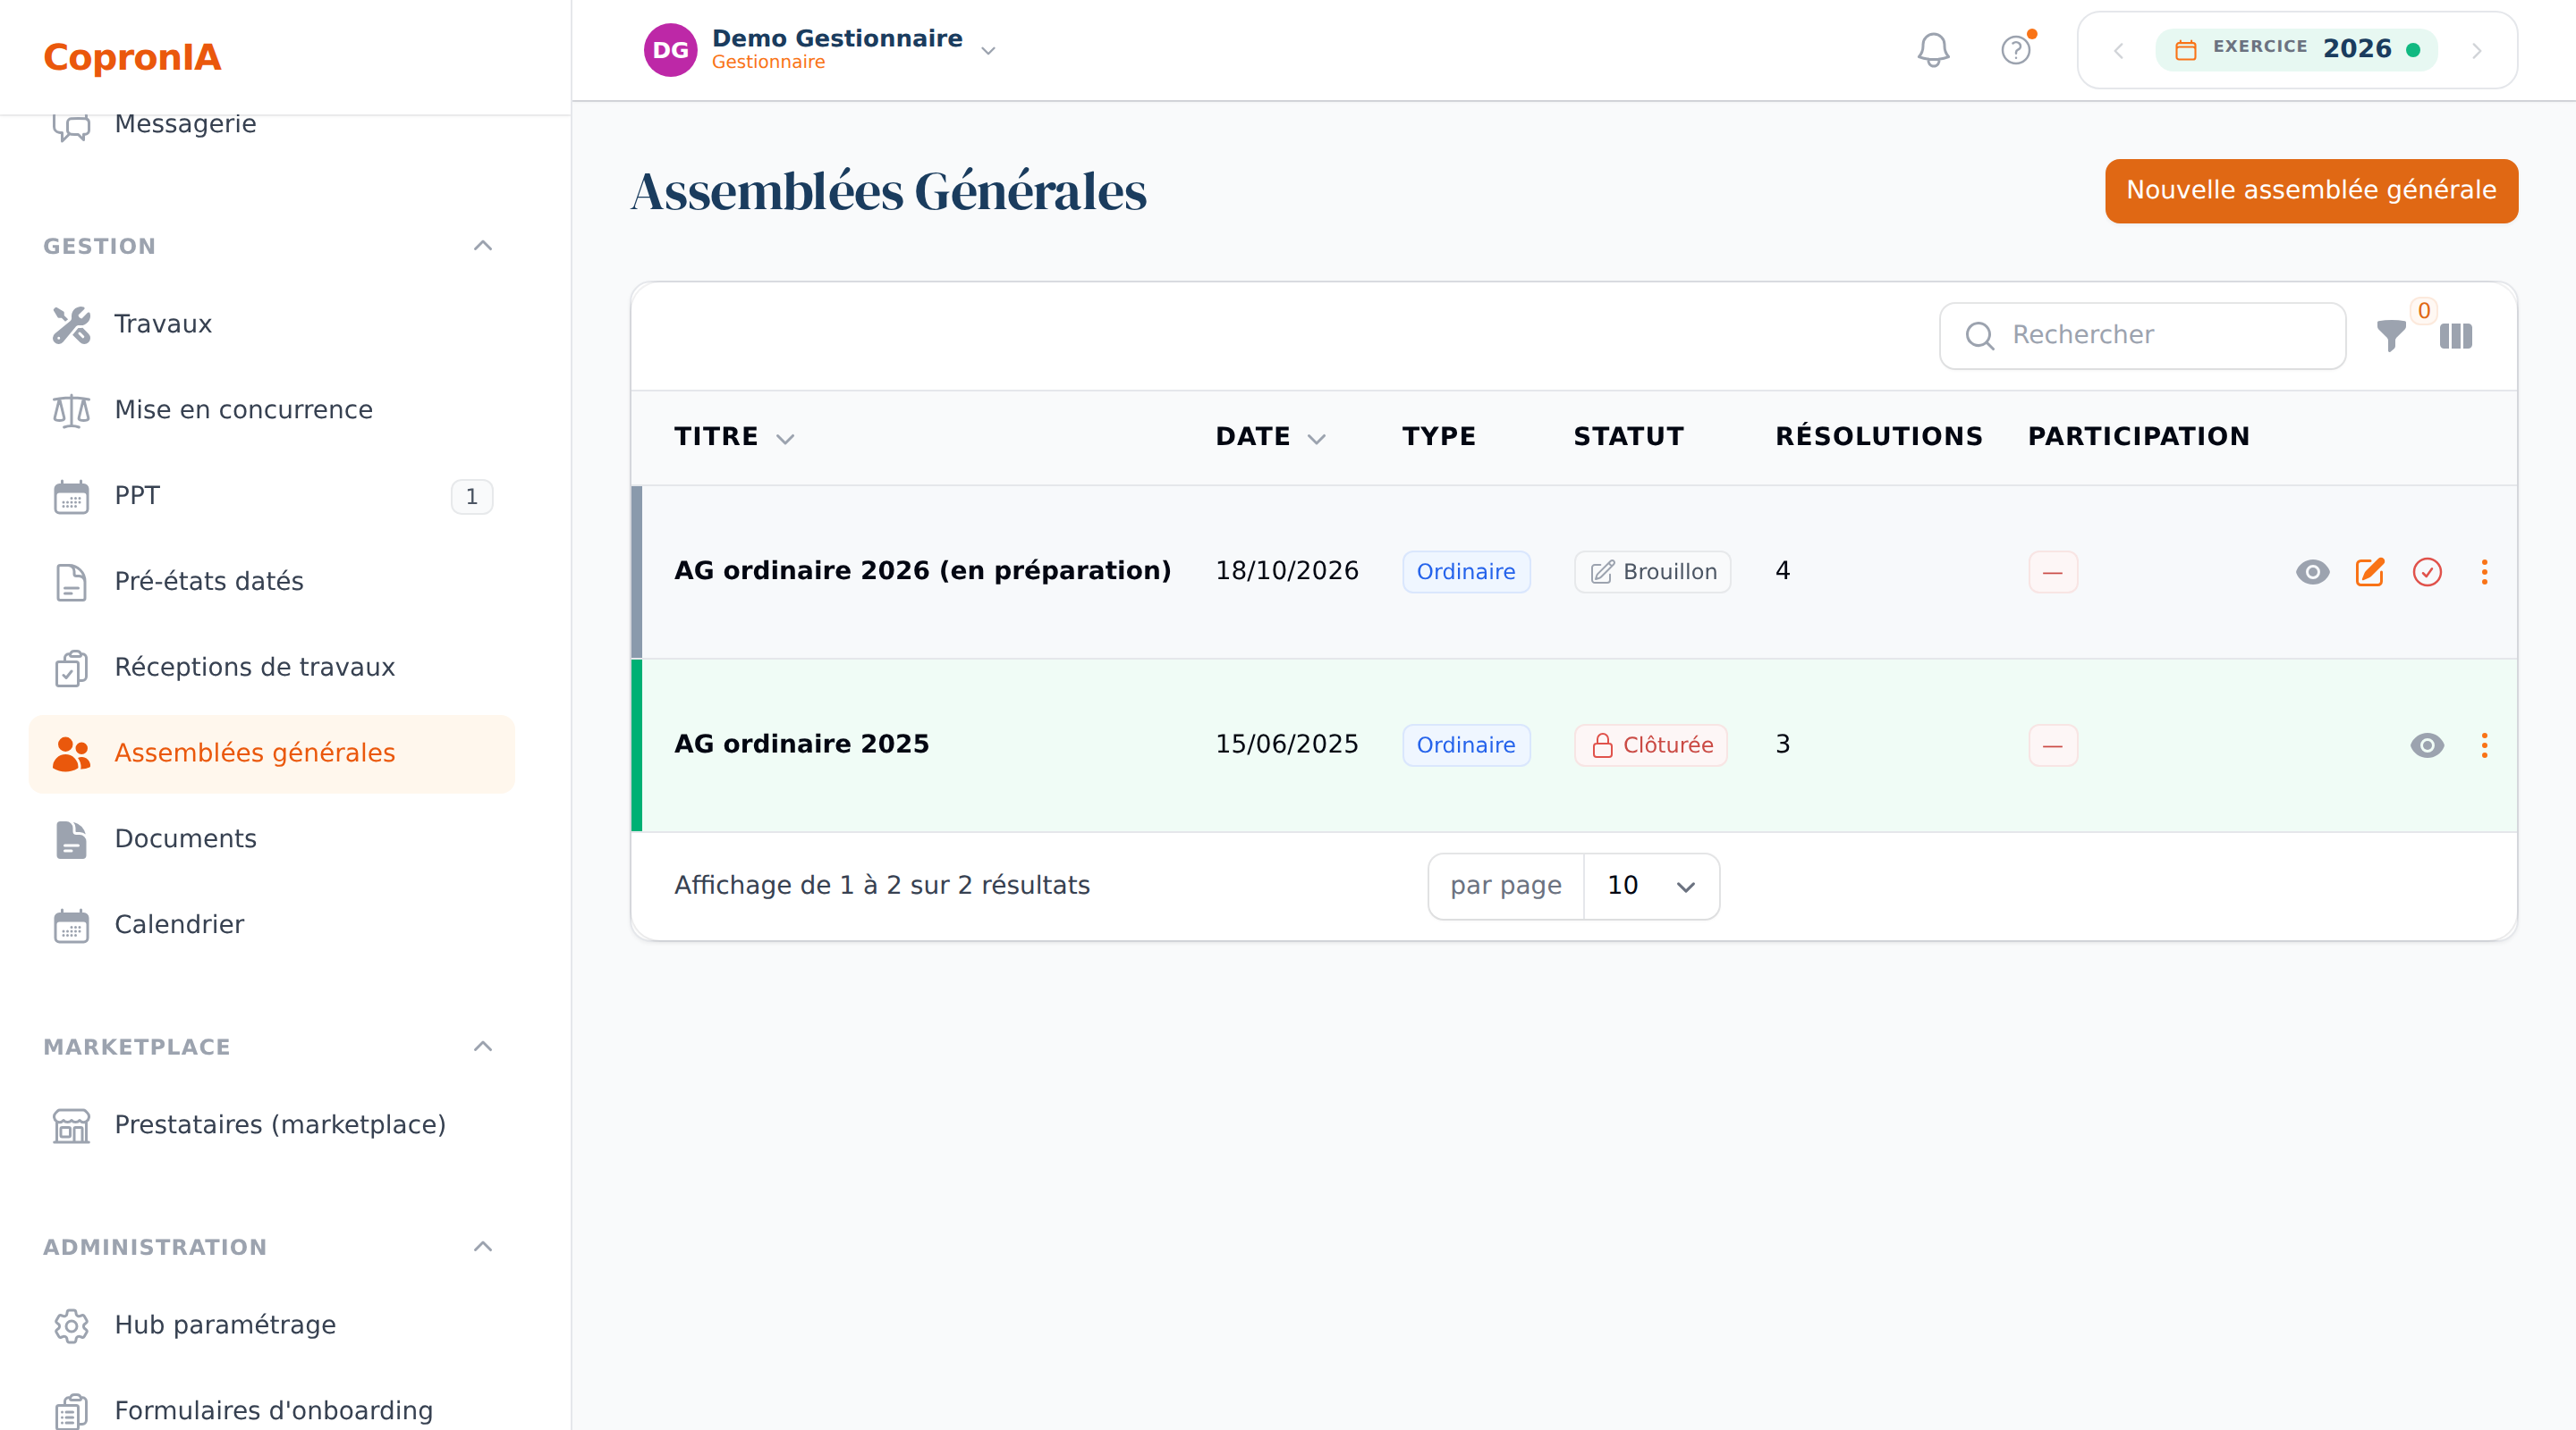
Task: Open Hub paramétrage in sidebar
Action: click(271, 1325)
